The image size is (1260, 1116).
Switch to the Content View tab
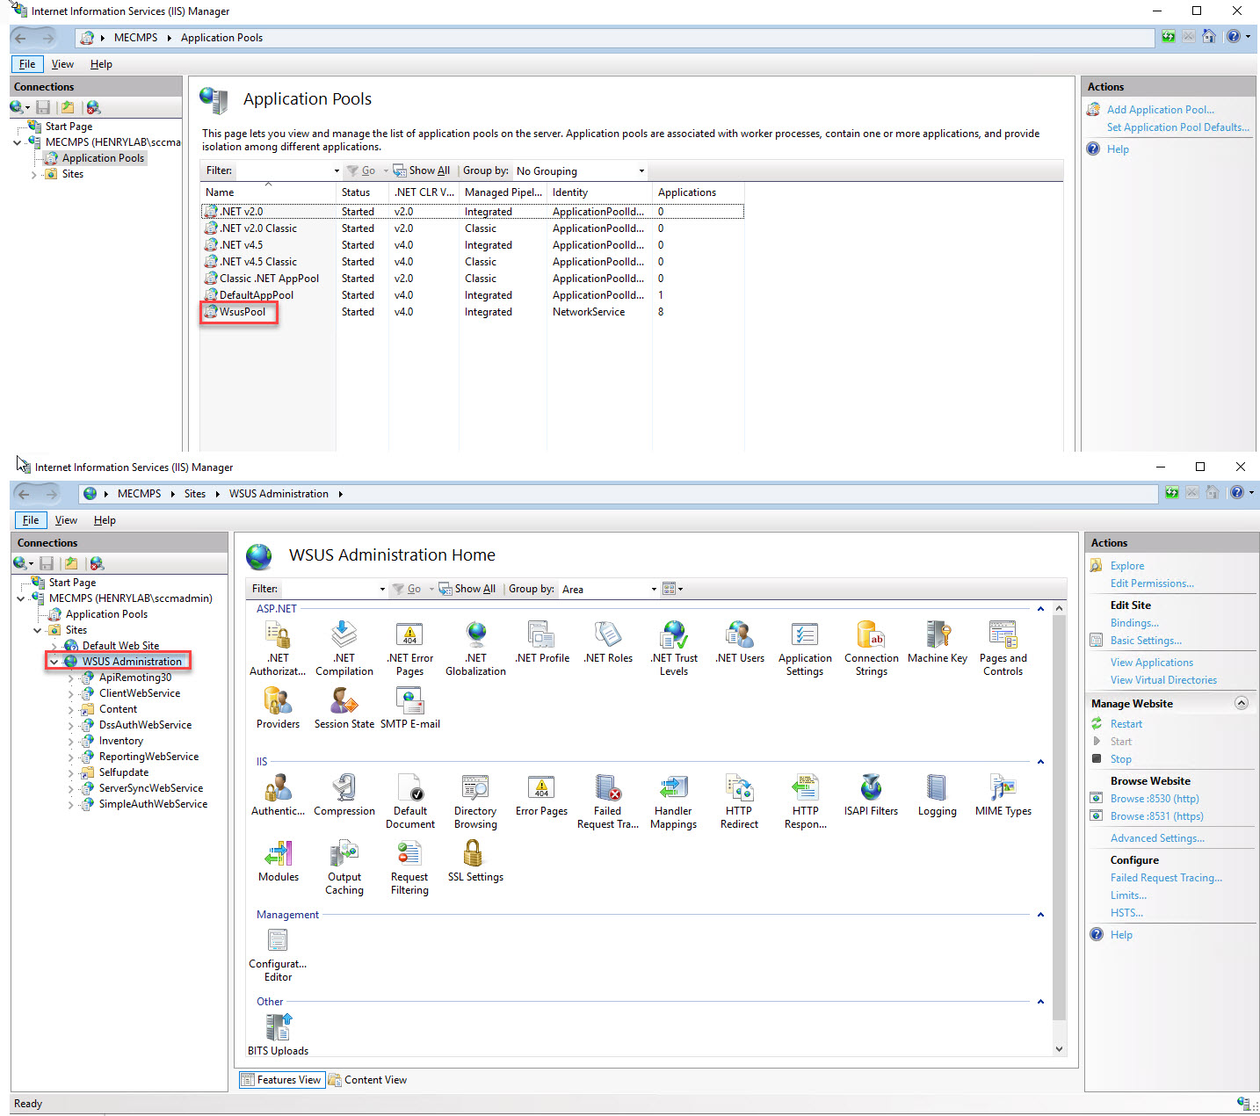pyautogui.click(x=367, y=1080)
